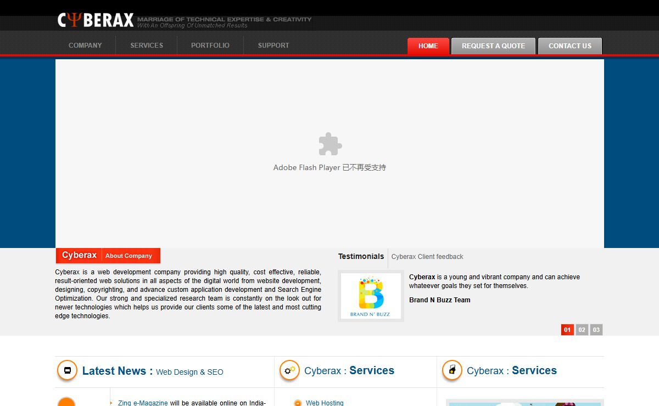Viewport: 659px width, 406px height.
Task: Click the gear icon beside middle Cyberax : Services
Action: pos(289,370)
